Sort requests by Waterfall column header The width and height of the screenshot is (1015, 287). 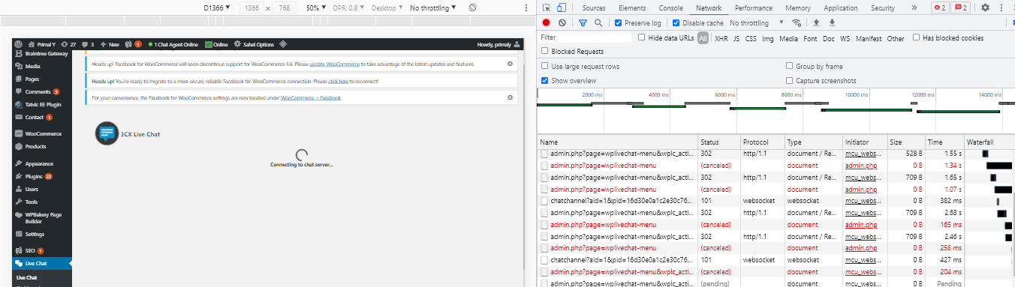(x=989, y=142)
